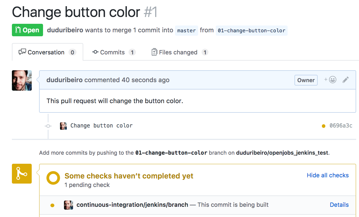This screenshot has width=359, height=217.
Task: Click the add reaction smiley icon
Action: [330, 80]
